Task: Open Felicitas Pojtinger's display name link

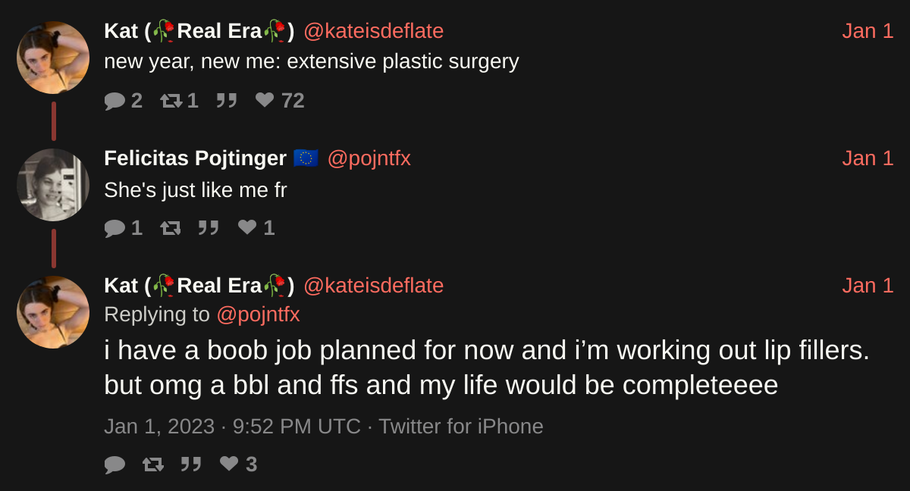Action: coord(195,158)
